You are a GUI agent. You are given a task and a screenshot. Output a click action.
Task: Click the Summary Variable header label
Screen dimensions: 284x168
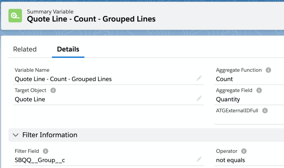pos(50,12)
